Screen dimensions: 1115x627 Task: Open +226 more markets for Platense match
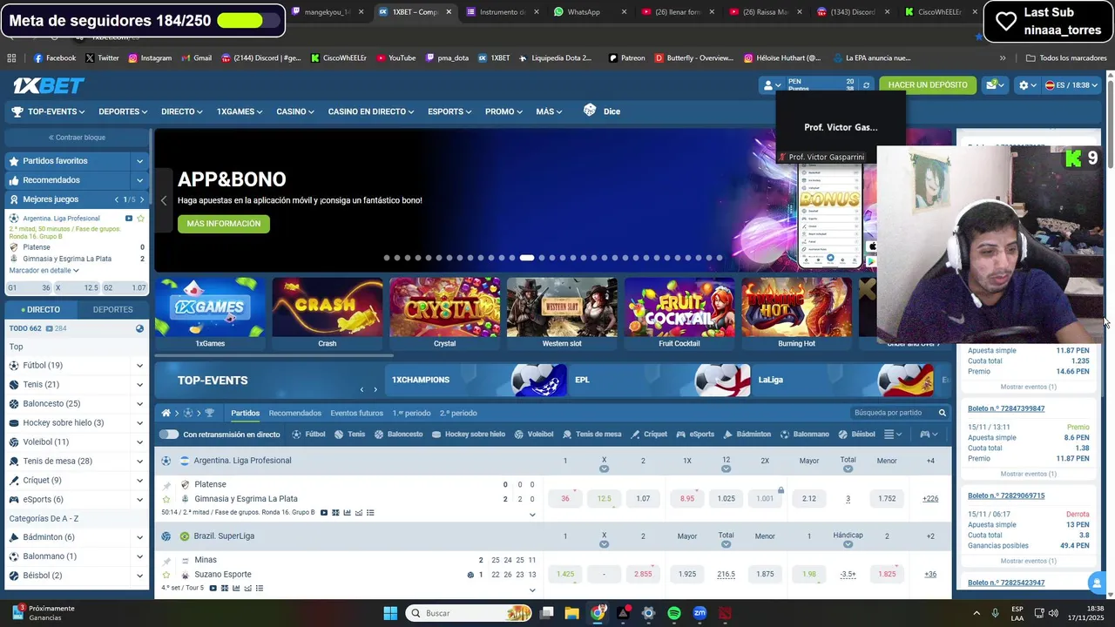(x=930, y=499)
